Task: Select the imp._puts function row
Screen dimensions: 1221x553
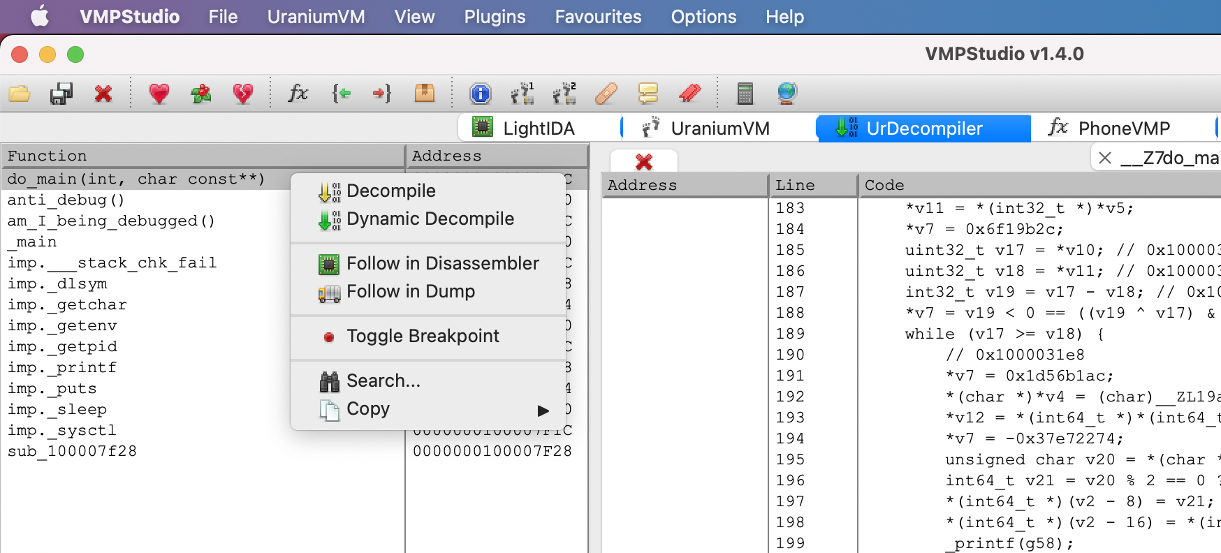Action: [x=52, y=388]
